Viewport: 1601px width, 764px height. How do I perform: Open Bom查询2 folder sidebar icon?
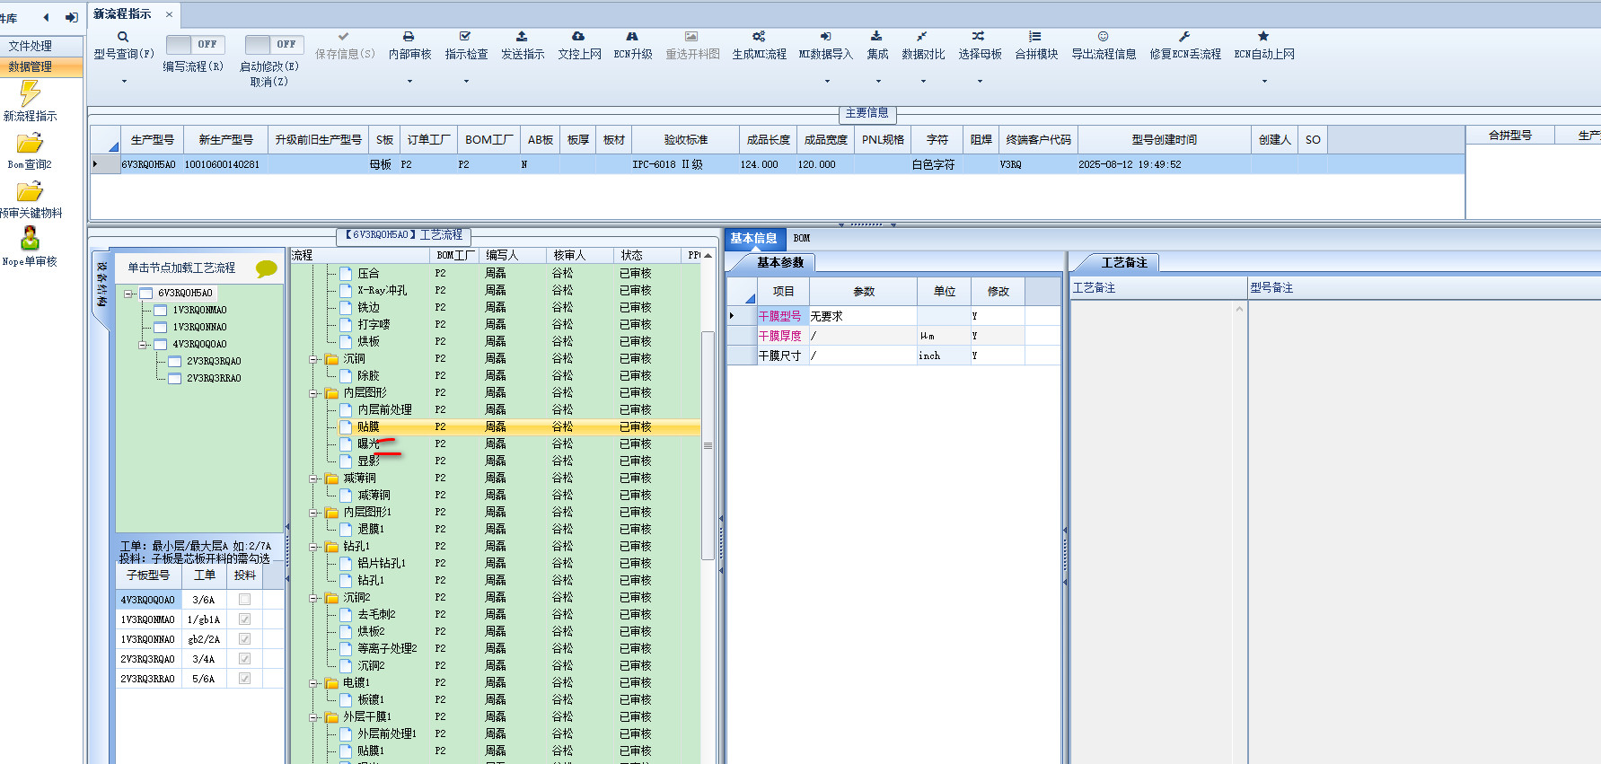pyautogui.click(x=30, y=144)
